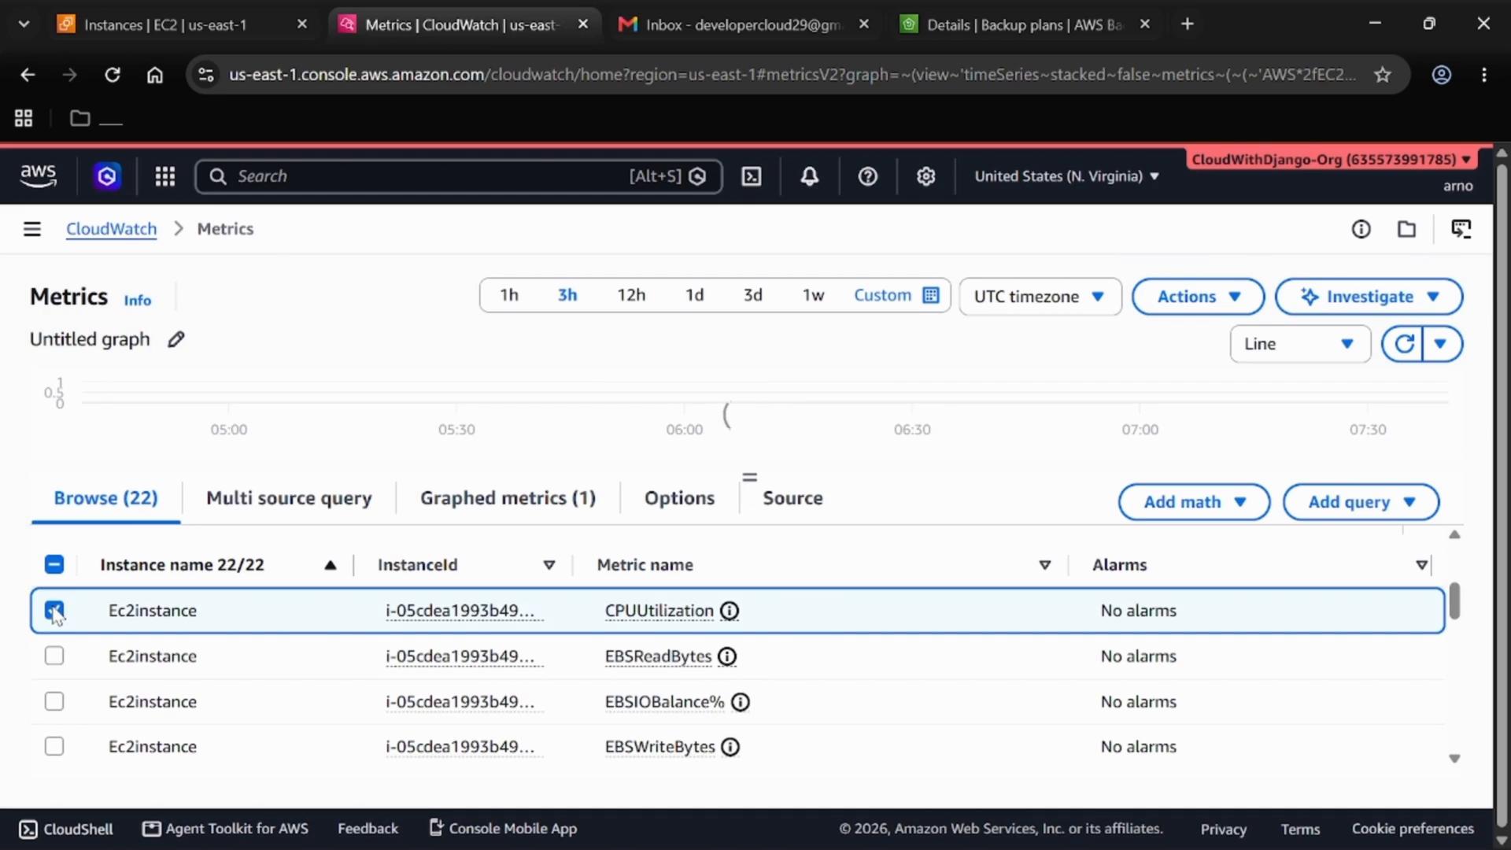Viewport: 1511px width, 850px height.
Task: Check the EBSIOBalance% row checkbox
Action: pyautogui.click(x=54, y=701)
